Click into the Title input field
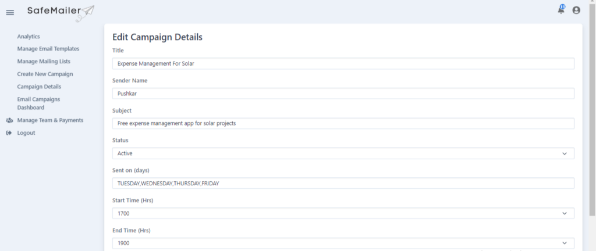This screenshot has height=251, width=596. point(343,64)
